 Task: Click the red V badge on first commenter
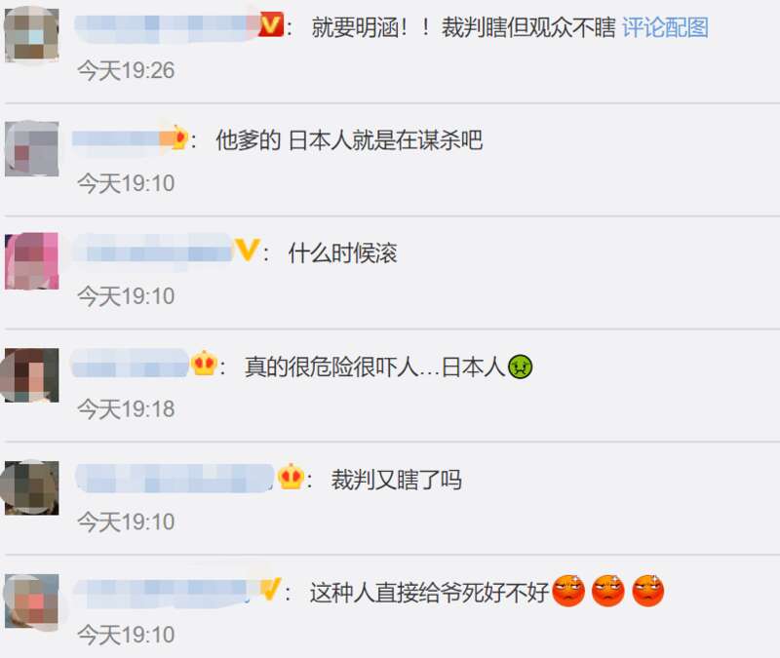271,25
